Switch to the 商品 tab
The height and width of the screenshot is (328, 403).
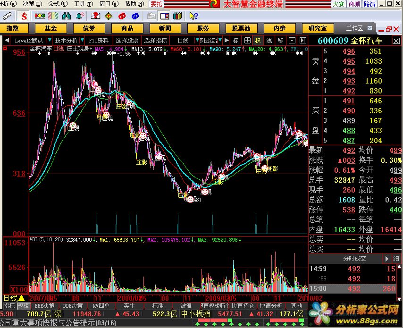pos(127,28)
